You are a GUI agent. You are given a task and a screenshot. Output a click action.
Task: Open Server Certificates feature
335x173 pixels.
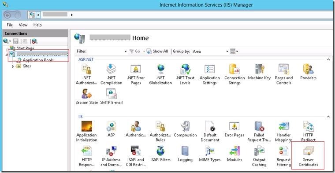pyautogui.click(x=308, y=156)
